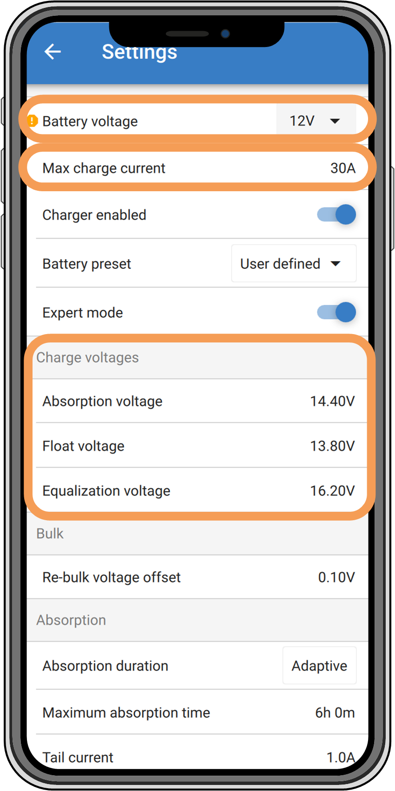Edit the Max charge current 30A value
This screenshot has height=791, width=395.
pyautogui.click(x=342, y=168)
